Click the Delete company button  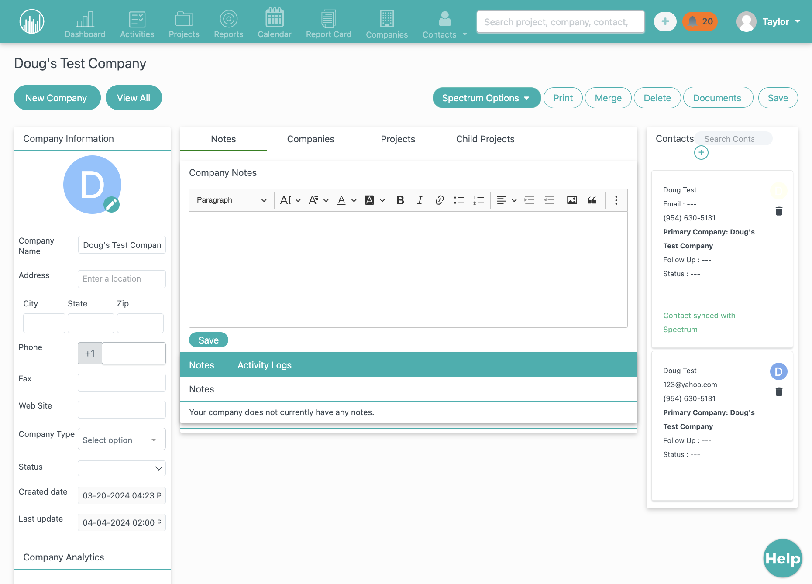pos(657,98)
